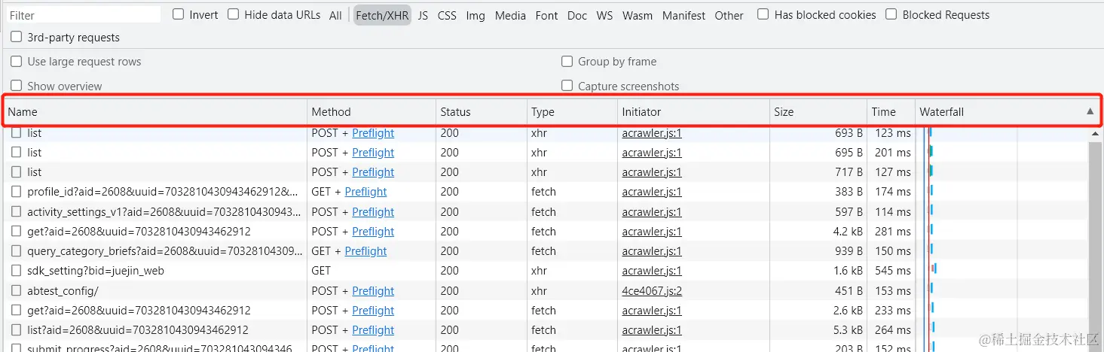
Task: Select the sdk_setting?bid=juejin_web request
Action: click(96, 270)
